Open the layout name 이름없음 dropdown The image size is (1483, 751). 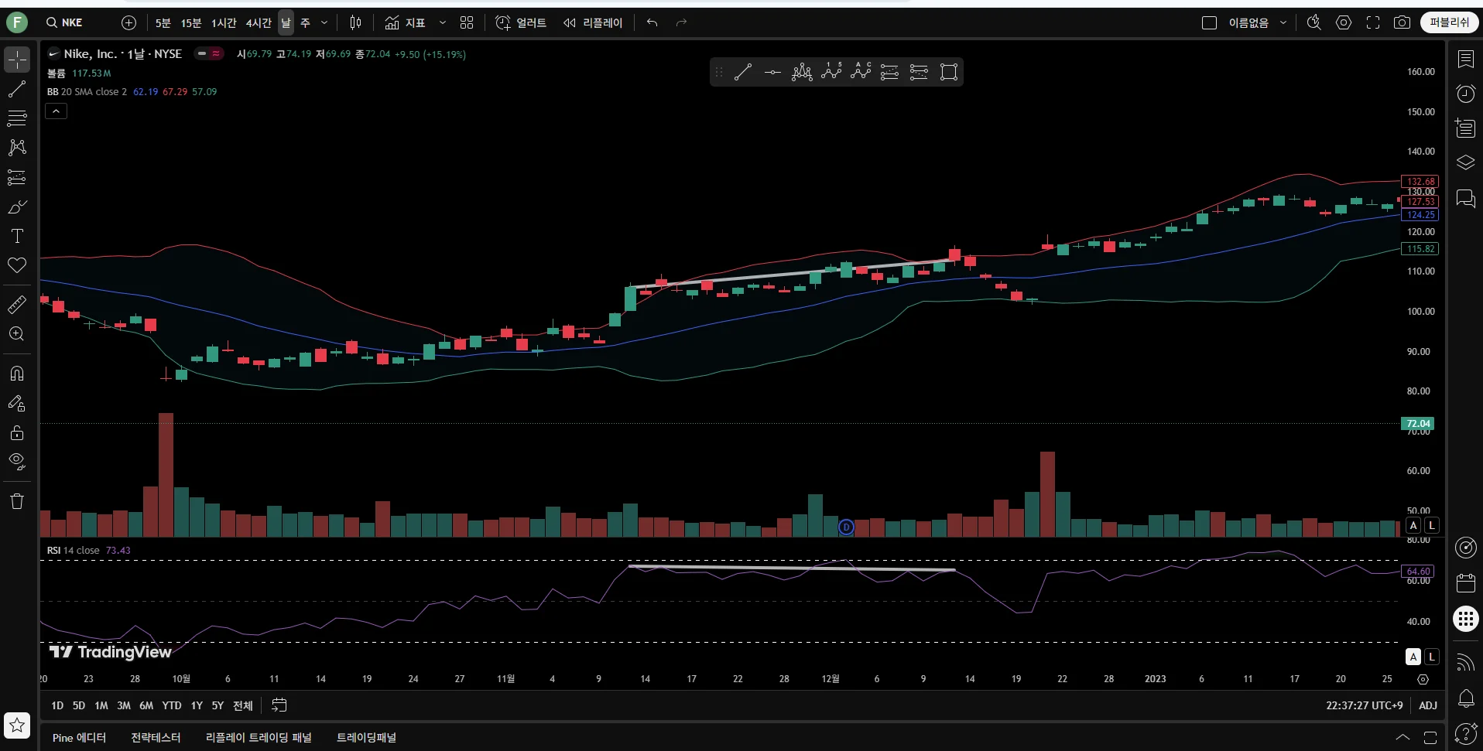[x=1283, y=22]
